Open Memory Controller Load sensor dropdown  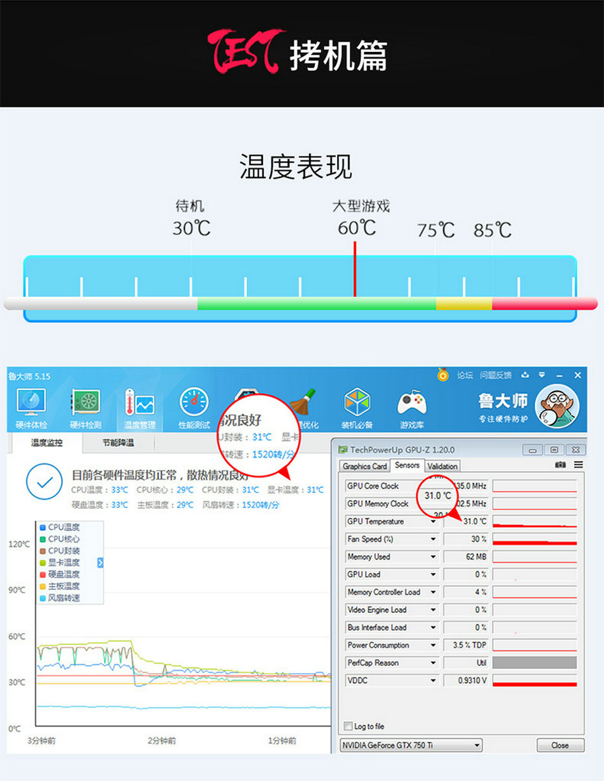point(433,593)
